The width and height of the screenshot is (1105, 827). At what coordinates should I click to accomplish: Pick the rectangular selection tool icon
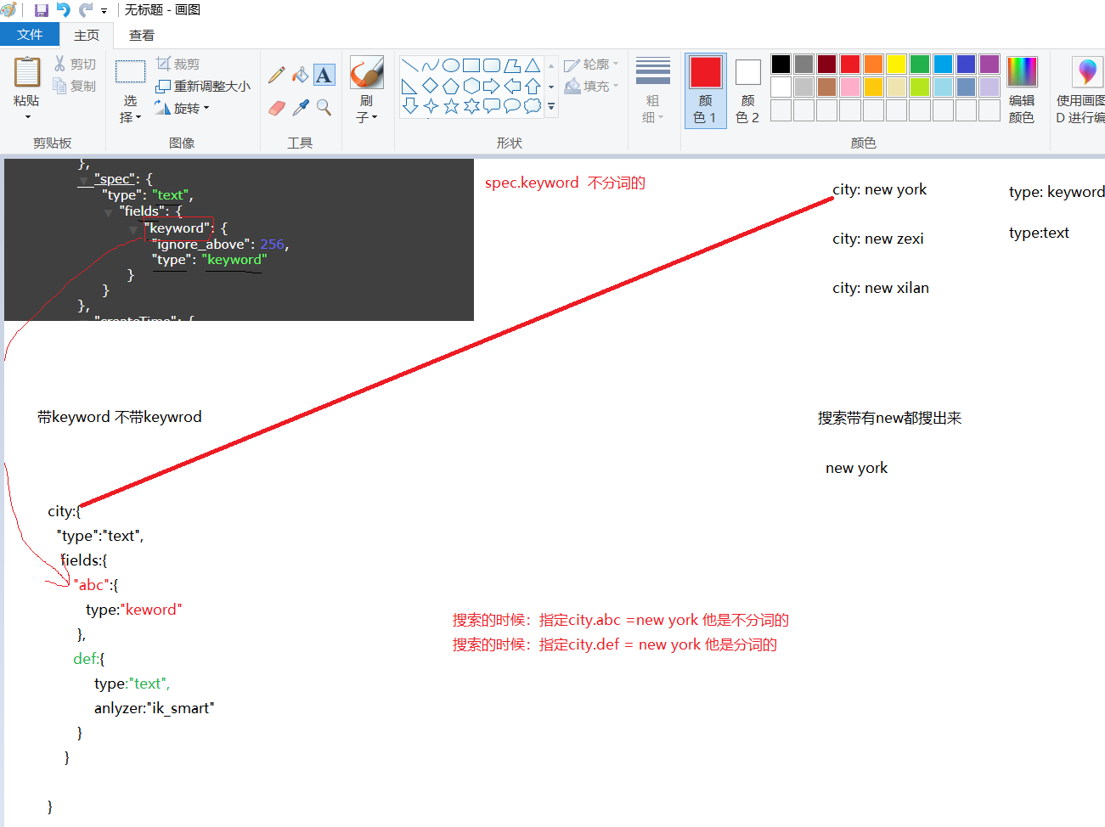[x=130, y=72]
